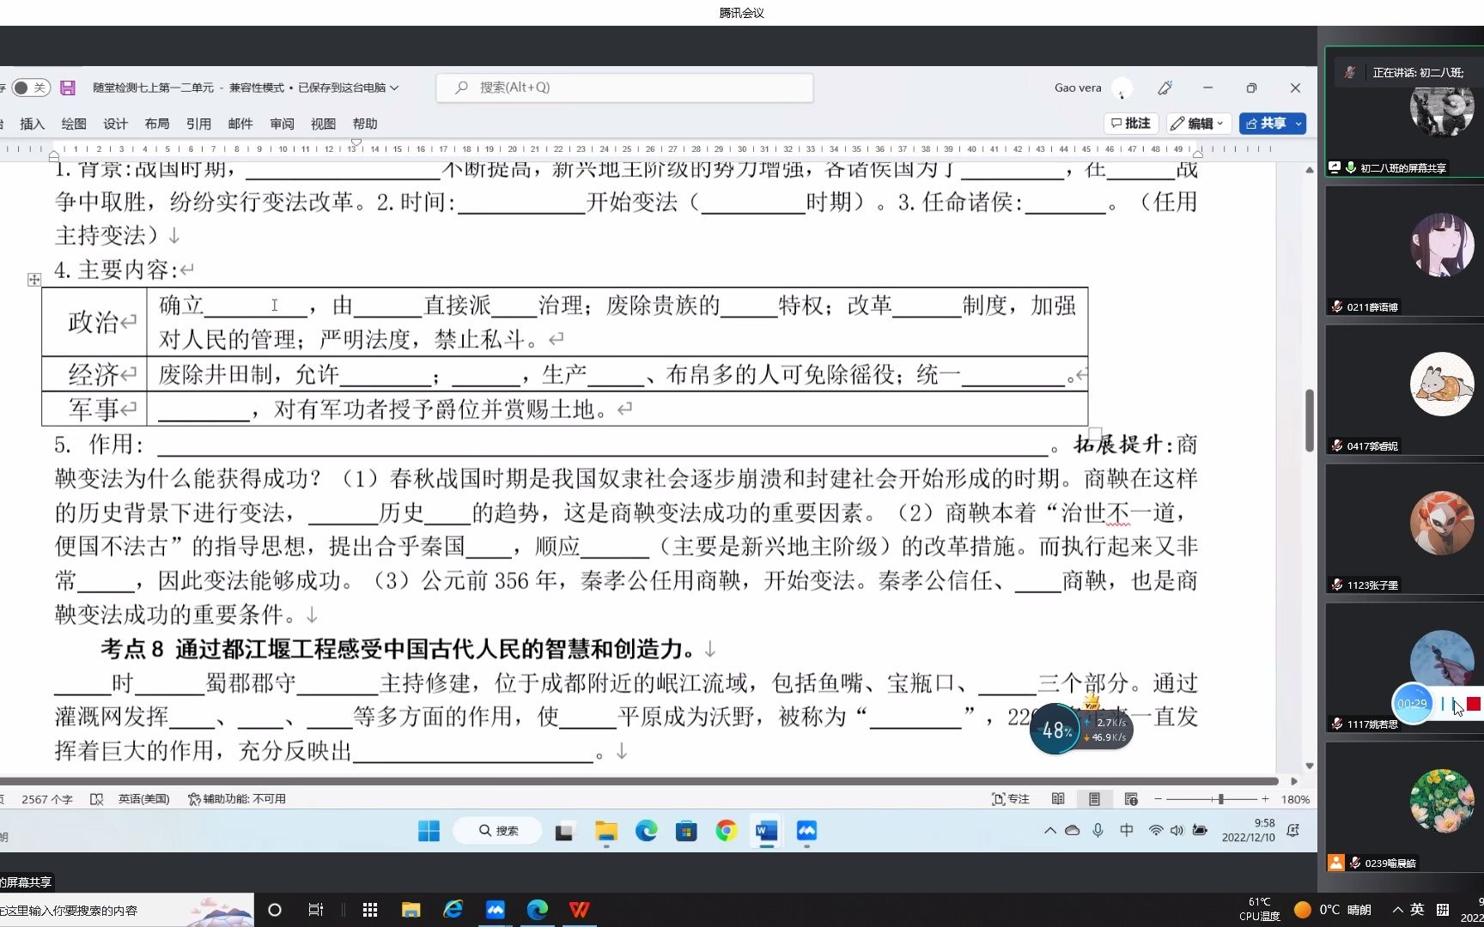Switch to Web Layout view icon
The width and height of the screenshot is (1484, 927).
click(x=1131, y=799)
